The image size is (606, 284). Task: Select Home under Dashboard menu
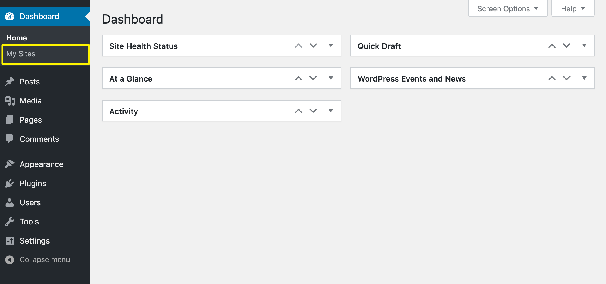click(17, 38)
